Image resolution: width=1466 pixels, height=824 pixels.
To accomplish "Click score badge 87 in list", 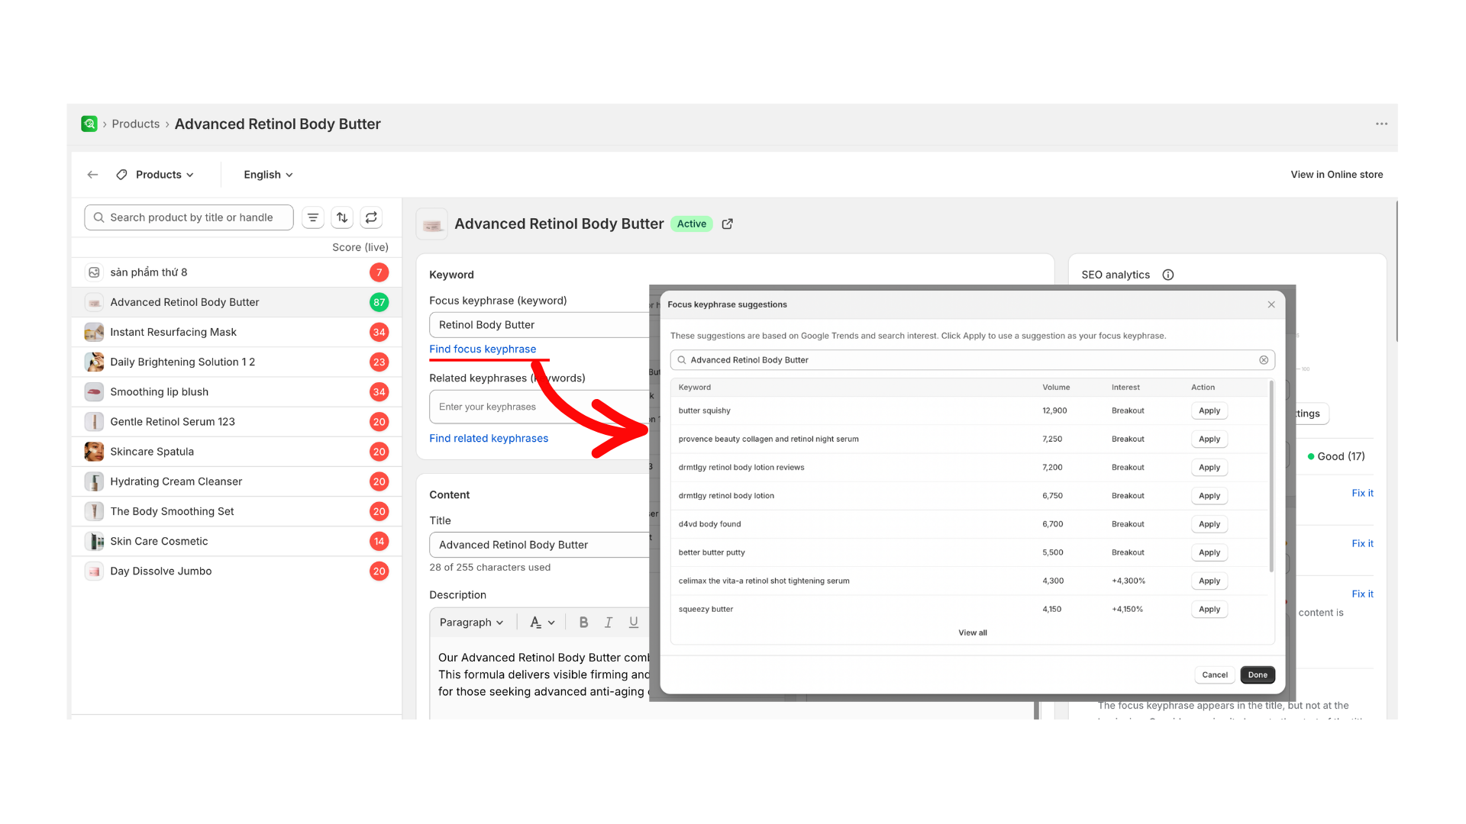I will pos(379,302).
